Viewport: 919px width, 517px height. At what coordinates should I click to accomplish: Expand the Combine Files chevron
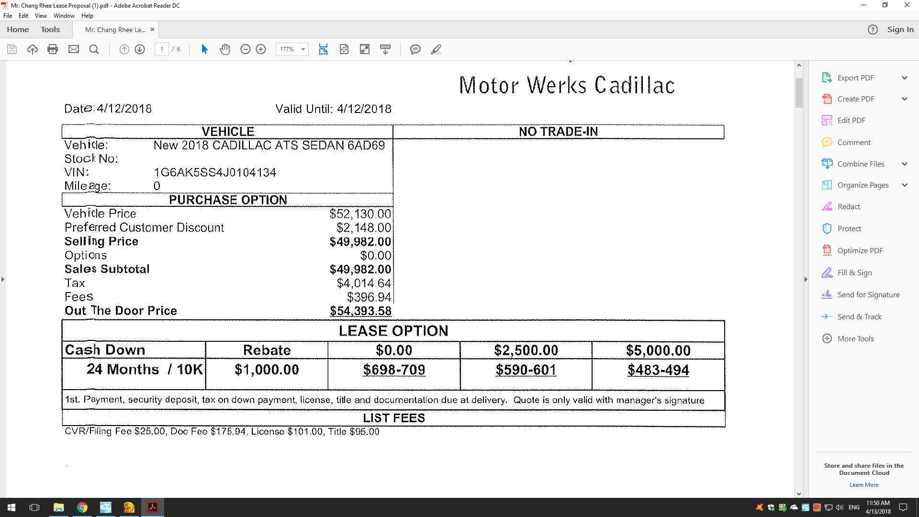905,164
